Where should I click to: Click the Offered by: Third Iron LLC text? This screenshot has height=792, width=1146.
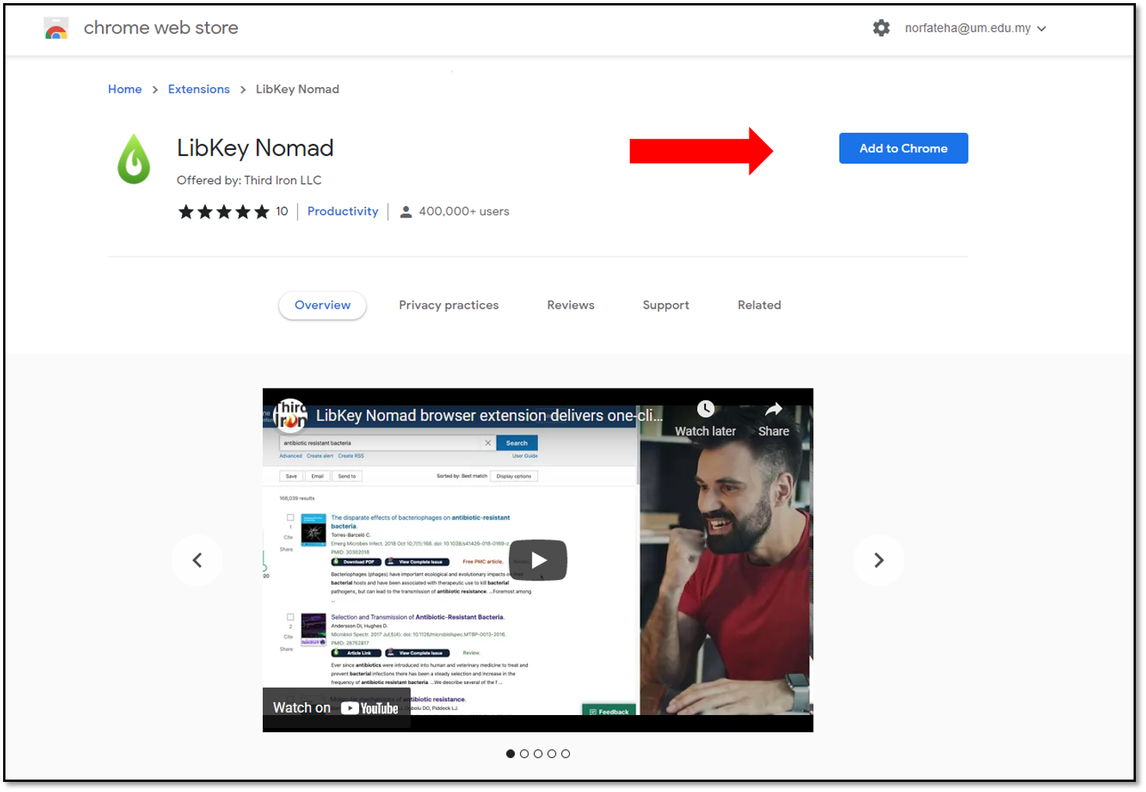coord(249,180)
